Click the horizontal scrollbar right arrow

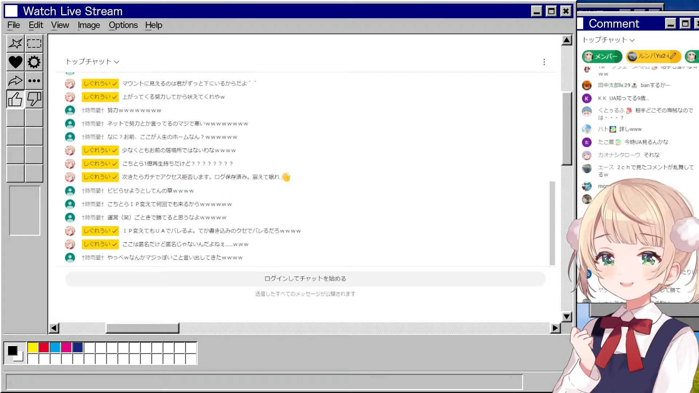coord(555,328)
